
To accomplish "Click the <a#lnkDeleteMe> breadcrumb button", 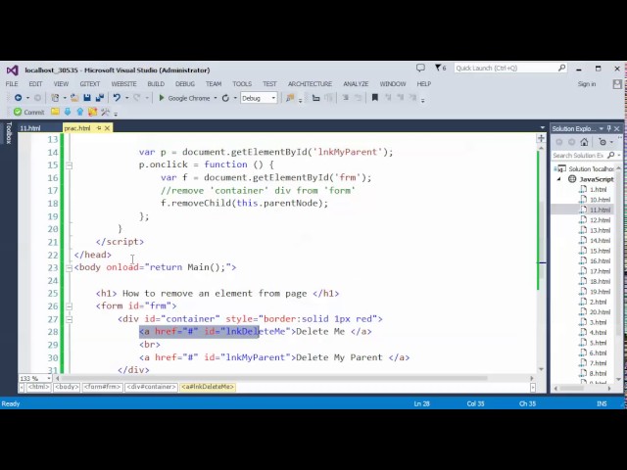I will click(x=208, y=387).
